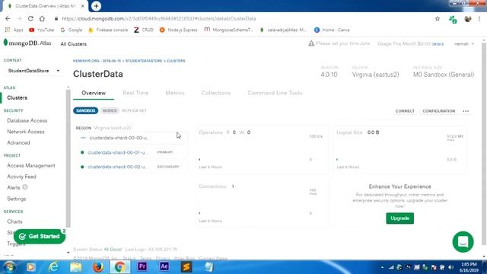Screen dimensions: 487x274
Task: Open Alerts in the sidebar
Action: pos(14,188)
